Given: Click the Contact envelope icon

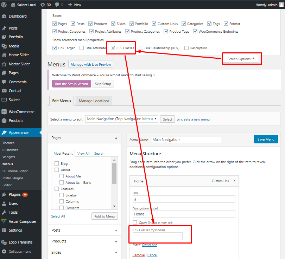Looking at the screenshot, I should coord(4,91).
